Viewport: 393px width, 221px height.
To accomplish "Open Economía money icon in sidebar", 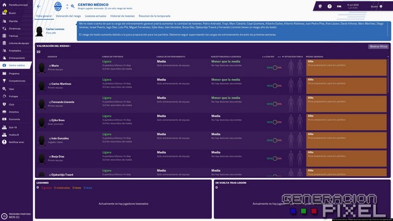I will point(4,119).
